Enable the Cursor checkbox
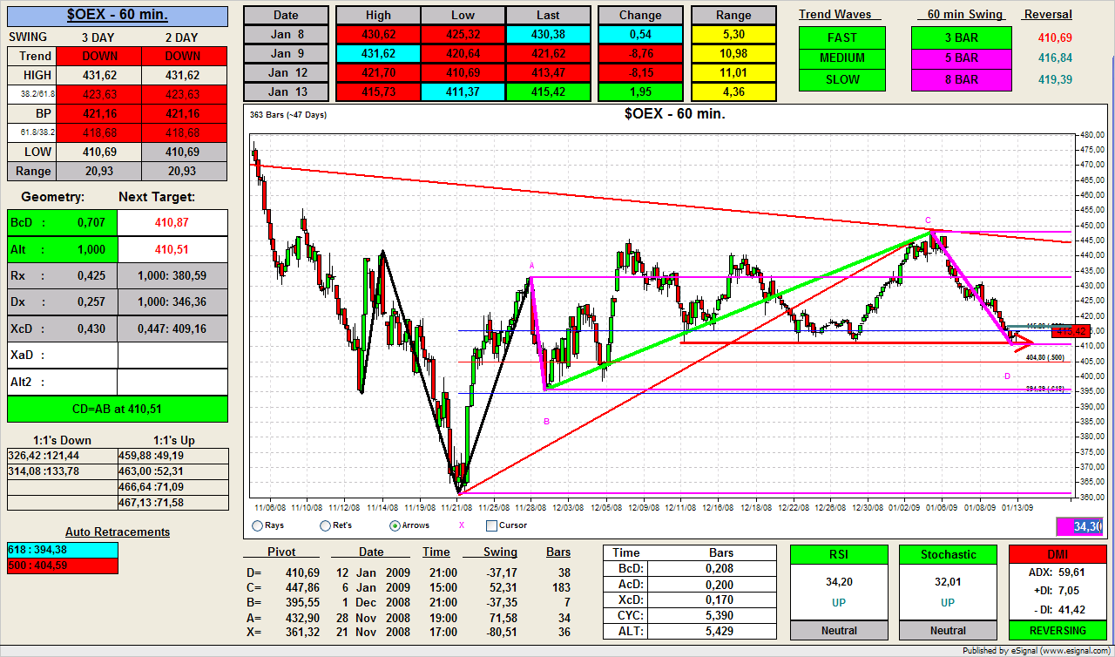1115x657 pixels. pyautogui.click(x=491, y=525)
